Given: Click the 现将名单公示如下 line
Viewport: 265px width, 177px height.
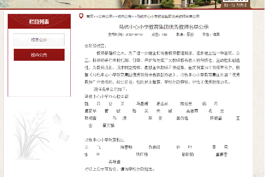Looking at the screenshot, I should tap(110, 89).
